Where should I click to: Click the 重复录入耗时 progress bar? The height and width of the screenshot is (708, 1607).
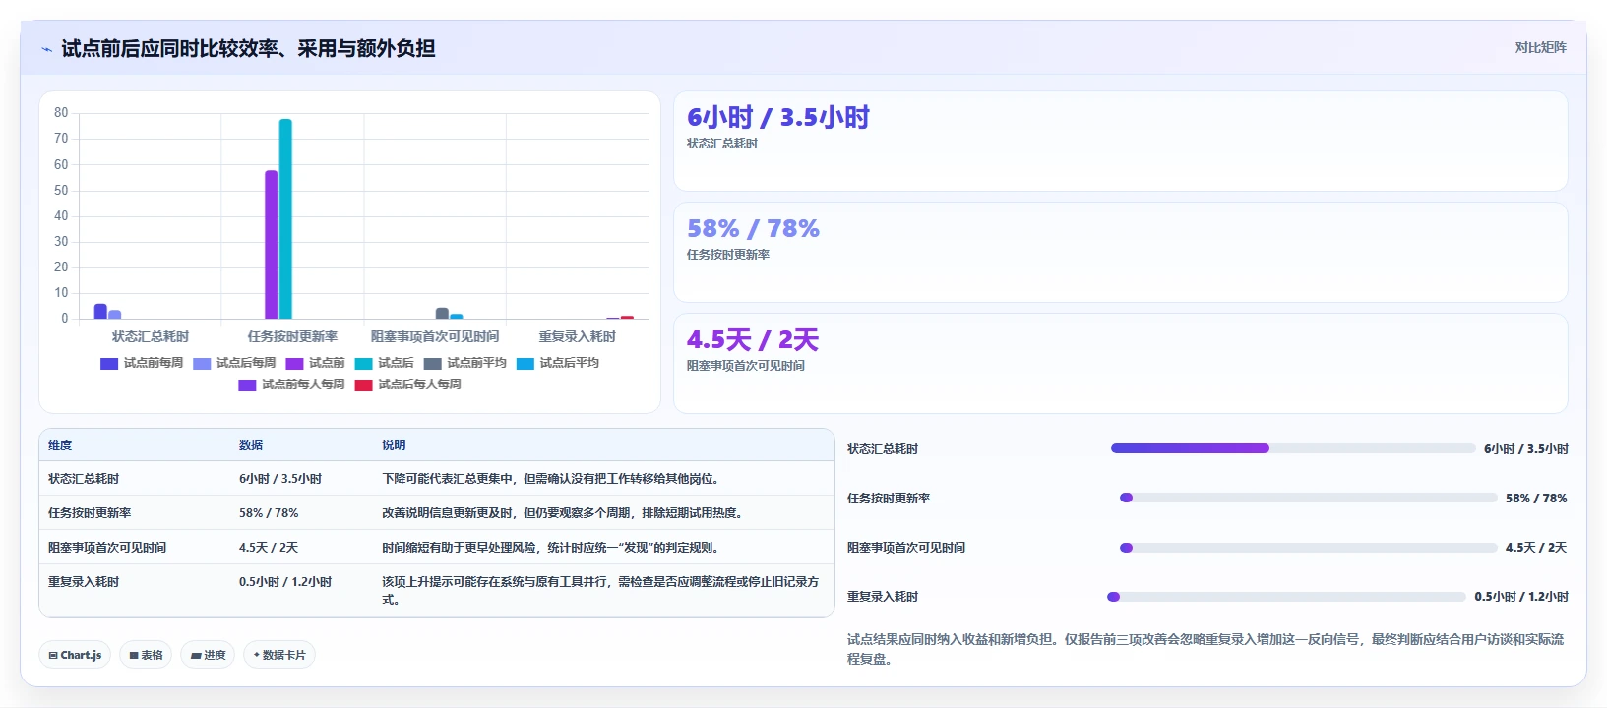(1286, 597)
